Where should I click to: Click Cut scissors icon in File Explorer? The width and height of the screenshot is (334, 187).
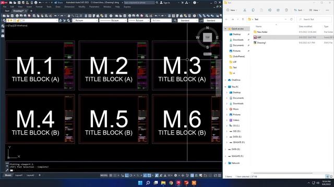(245, 10)
